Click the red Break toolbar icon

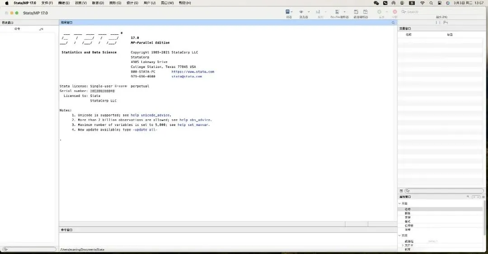(x=394, y=12)
